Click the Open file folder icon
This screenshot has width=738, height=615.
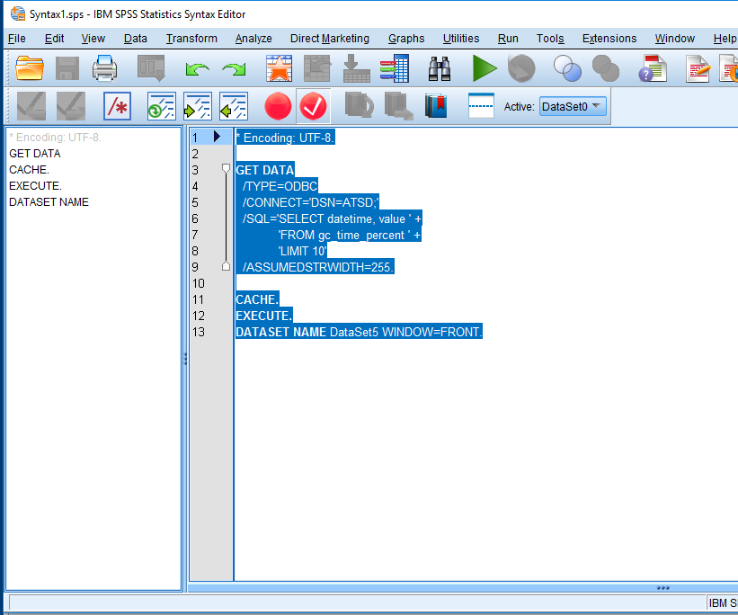(30, 68)
